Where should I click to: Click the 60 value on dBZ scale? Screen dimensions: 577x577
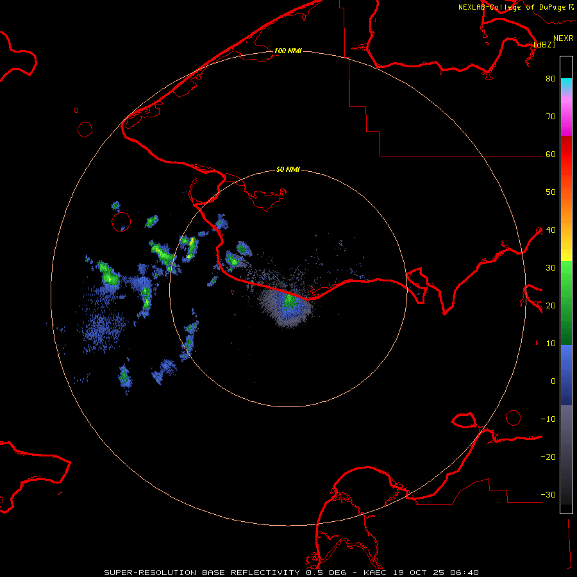coord(551,154)
